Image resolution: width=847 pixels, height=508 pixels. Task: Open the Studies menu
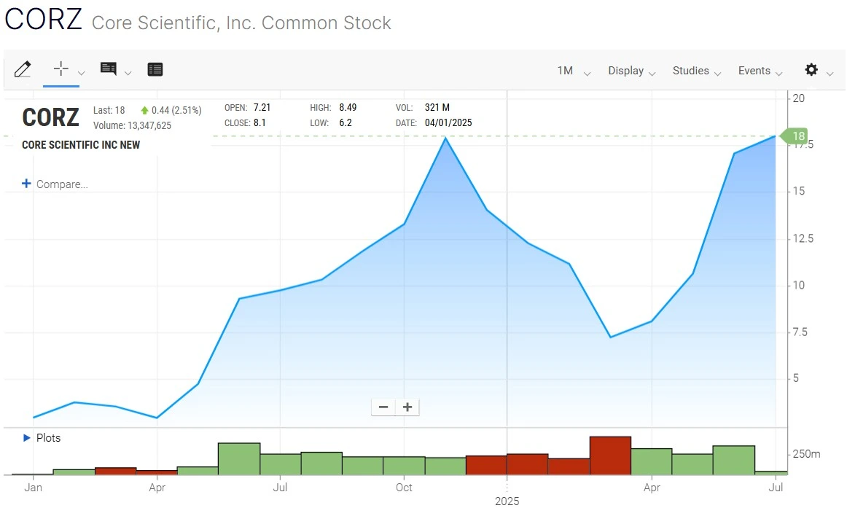692,70
